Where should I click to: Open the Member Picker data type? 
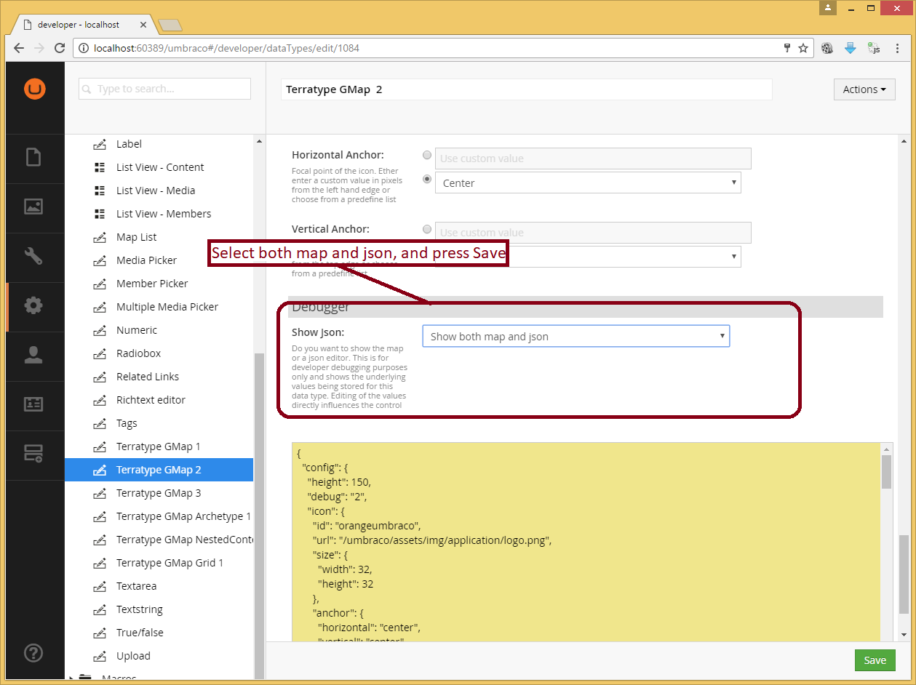click(x=152, y=284)
